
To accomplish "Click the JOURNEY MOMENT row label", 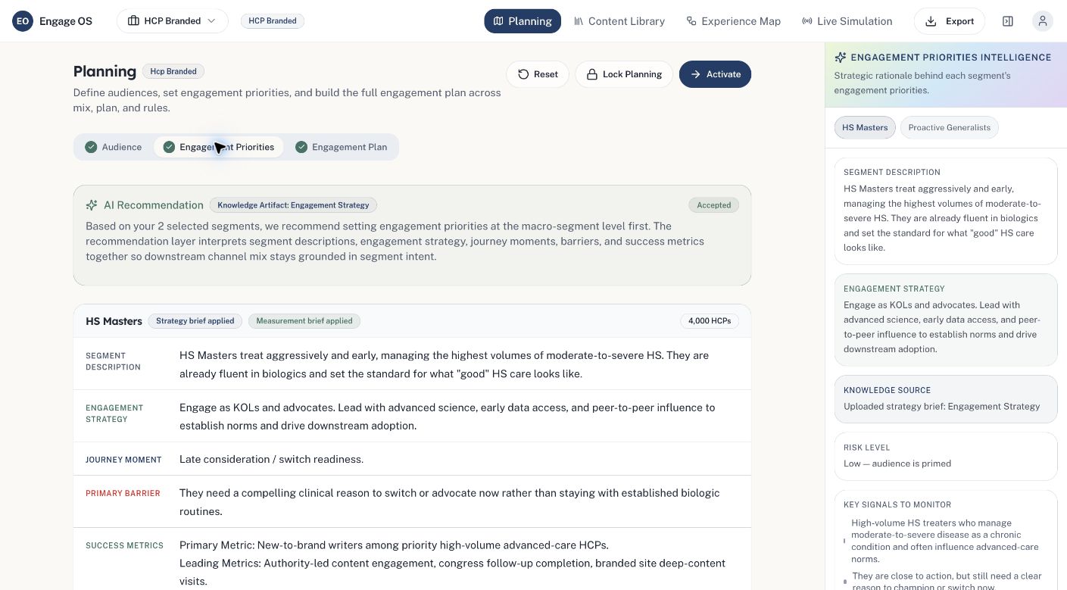I will 123,460.
